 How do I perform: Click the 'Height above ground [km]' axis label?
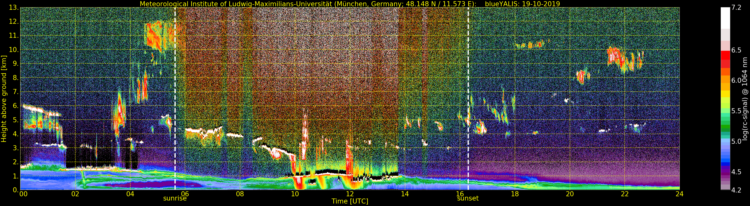(x=4, y=99)
